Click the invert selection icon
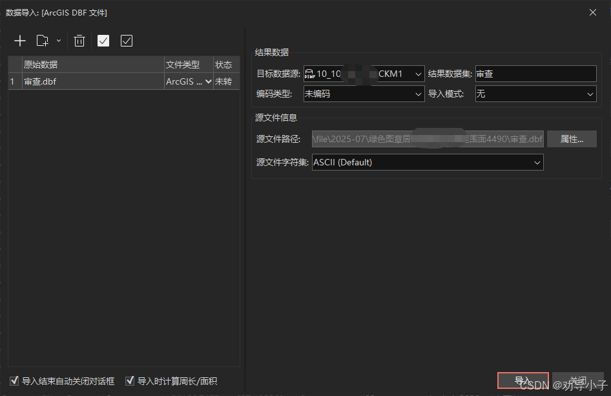The height and width of the screenshot is (396, 611). (x=127, y=41)
